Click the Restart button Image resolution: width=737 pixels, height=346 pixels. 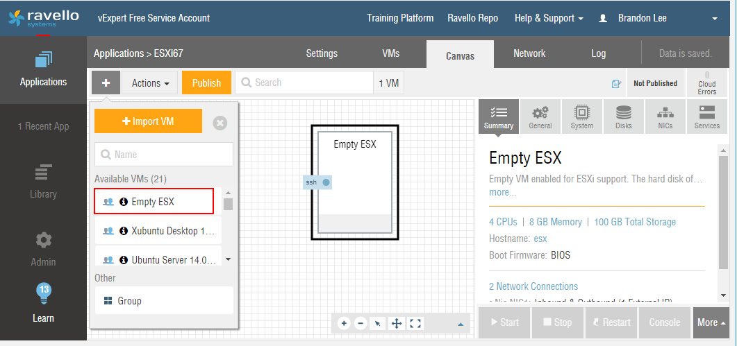tap(611, 322)
